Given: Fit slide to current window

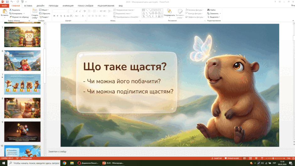Looking at the screenshot, I should (x=293, y=158).
